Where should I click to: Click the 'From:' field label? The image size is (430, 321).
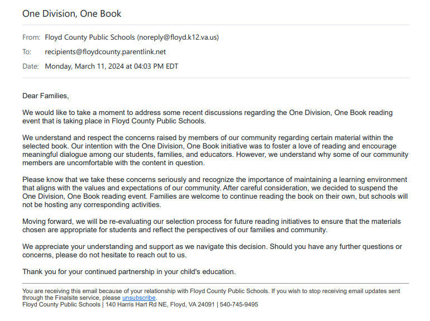point(31,37)
